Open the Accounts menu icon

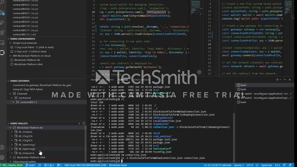2,148
